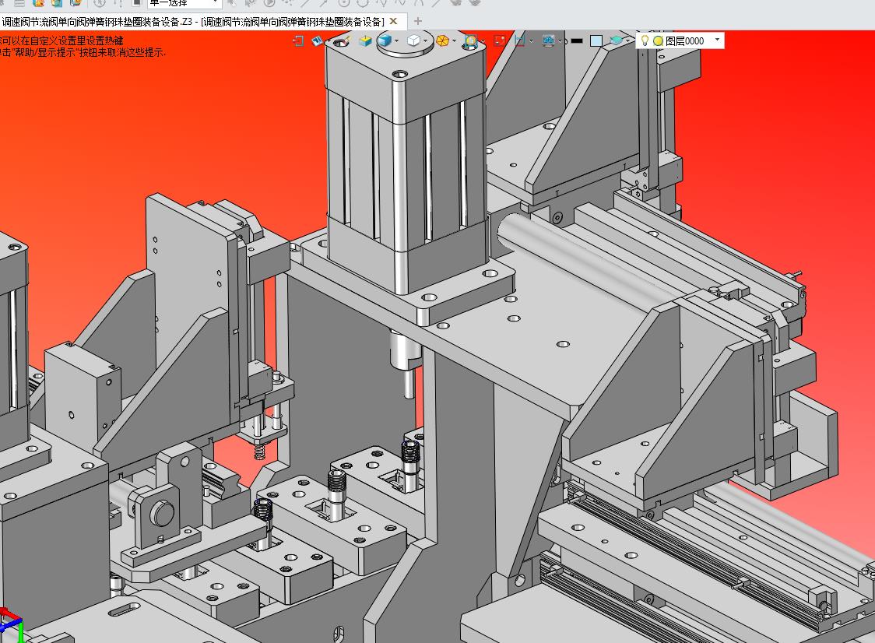Expand the shaded cube display dropdown arrow
This screenshot has width=875, height=643.
click(x=397, y=40)
